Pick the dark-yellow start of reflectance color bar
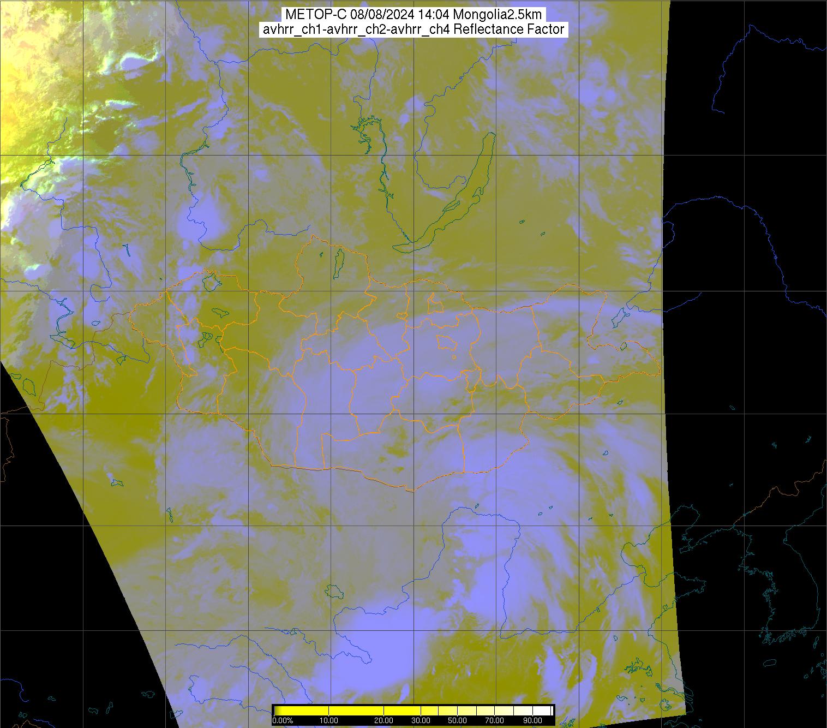The height and width of the screenshot is (728, 827). pyautogui.click(x=277, y=711)
